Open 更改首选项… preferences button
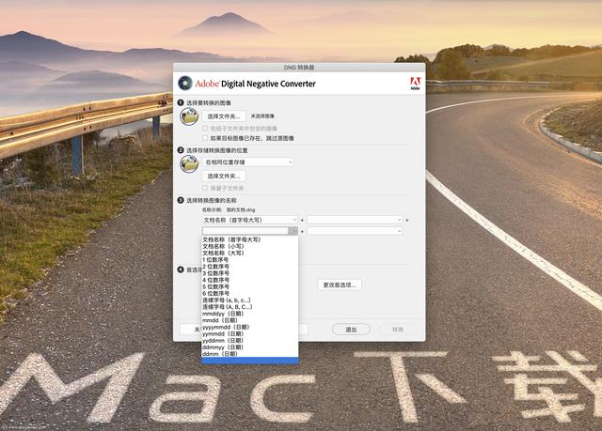The height and width of the screenshot is (431, 602). 340,285
